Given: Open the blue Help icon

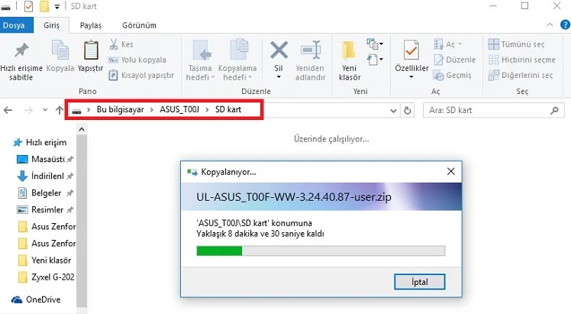Looking at the screenshot, I should 565,24.
